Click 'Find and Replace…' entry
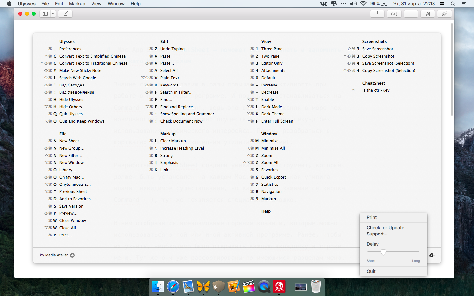The image size is (474, 296). (178, 107)
